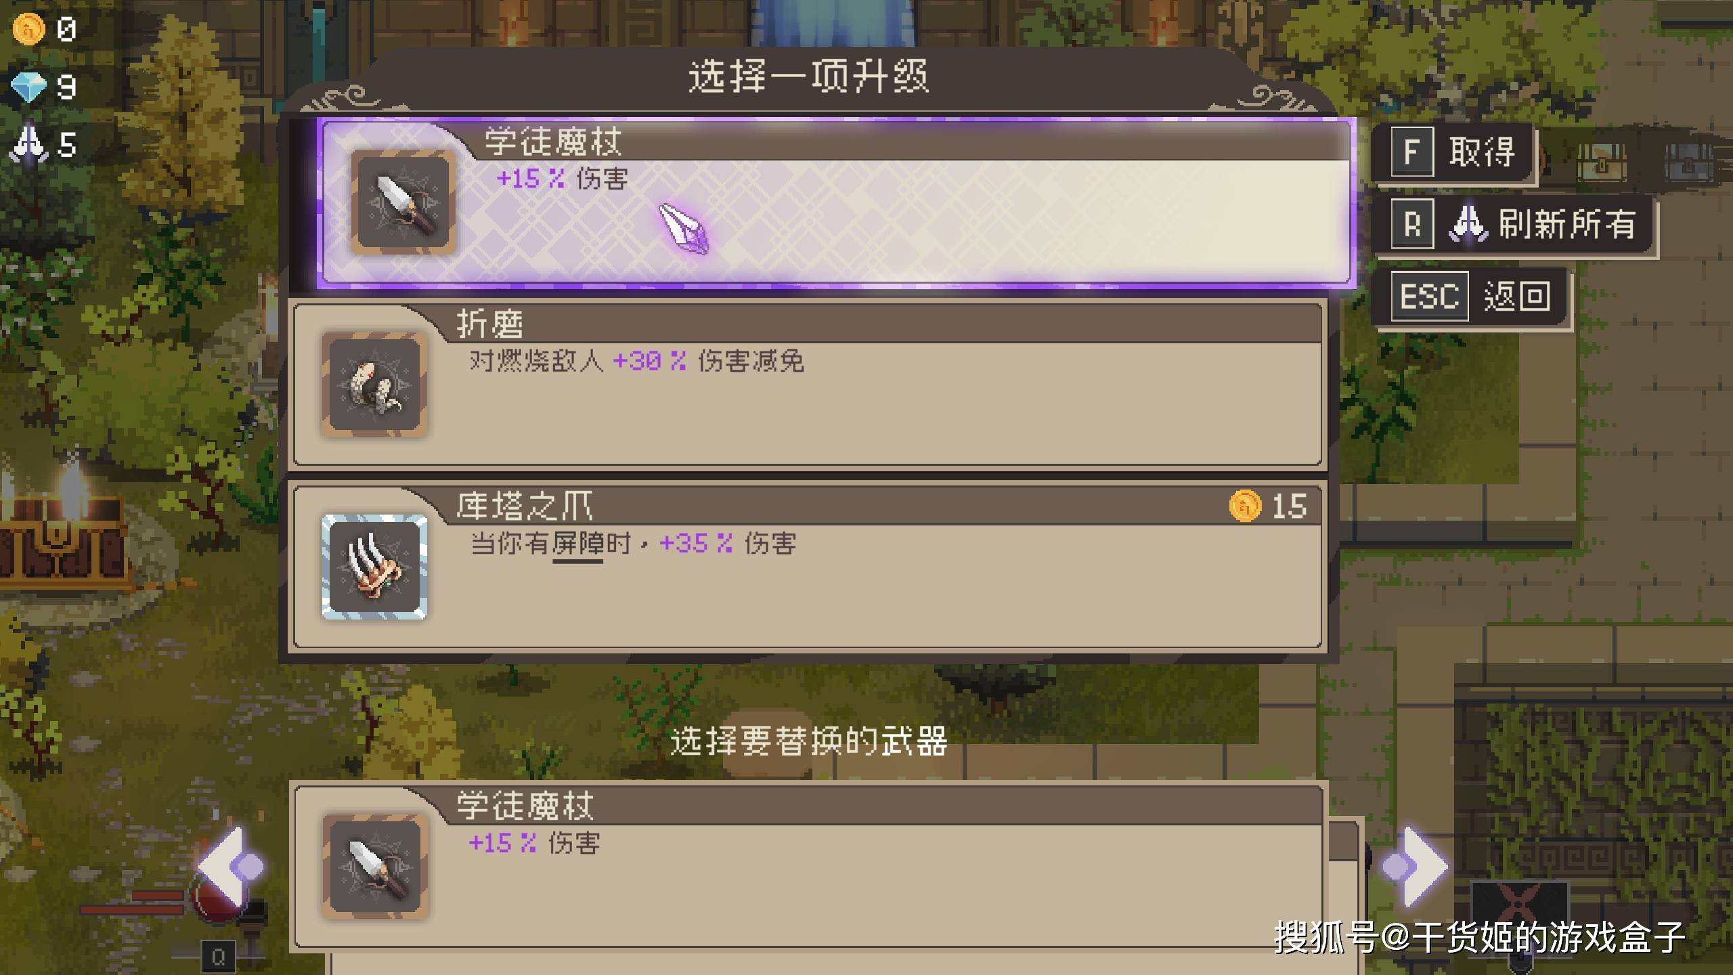Image resolution: width=1733 pixels, height=975 pixels.
Task: Click the reroll token icon beside number 5
Action: click(28, 144)
